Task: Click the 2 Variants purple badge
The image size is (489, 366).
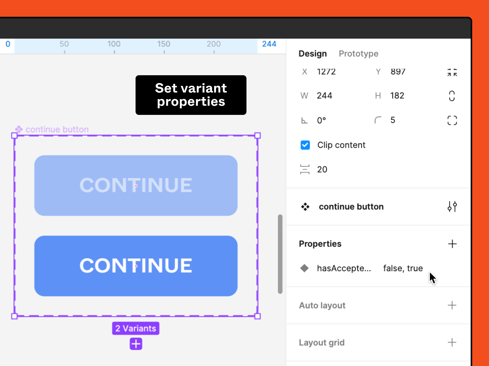Action: click(136, 328)
